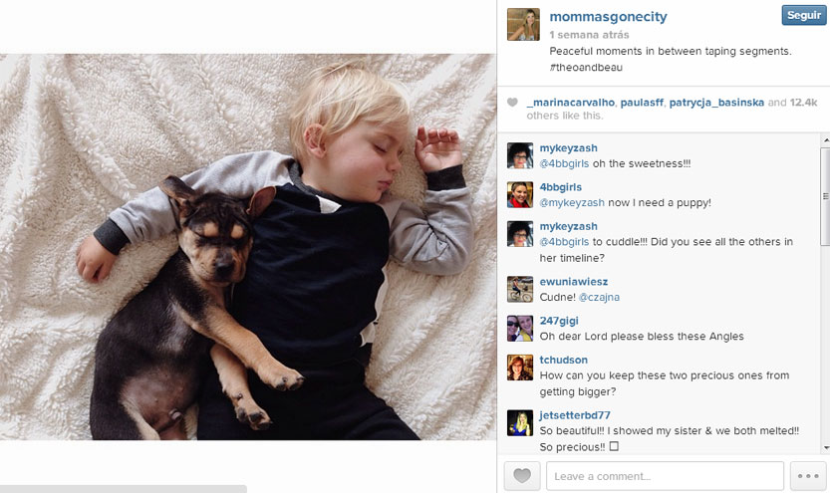Click the sleeping toddler and puppy photo

[x=248, y=247]
